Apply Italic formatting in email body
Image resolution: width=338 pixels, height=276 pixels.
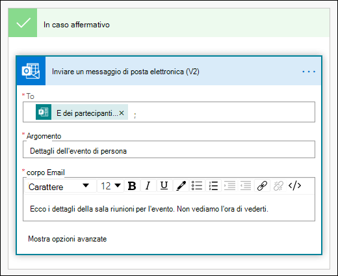[148, 186]
